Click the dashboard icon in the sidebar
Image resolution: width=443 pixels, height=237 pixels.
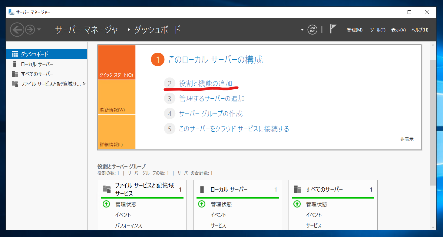click(x=15, y=54)
